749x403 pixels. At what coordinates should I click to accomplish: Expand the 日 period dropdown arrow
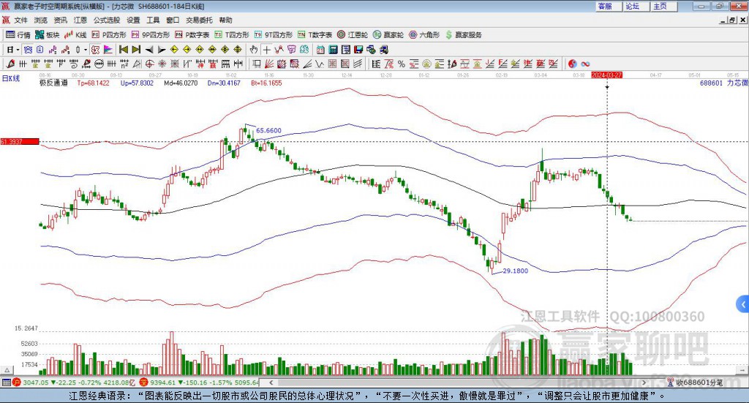pyautogui.click(x=18, y=50)
